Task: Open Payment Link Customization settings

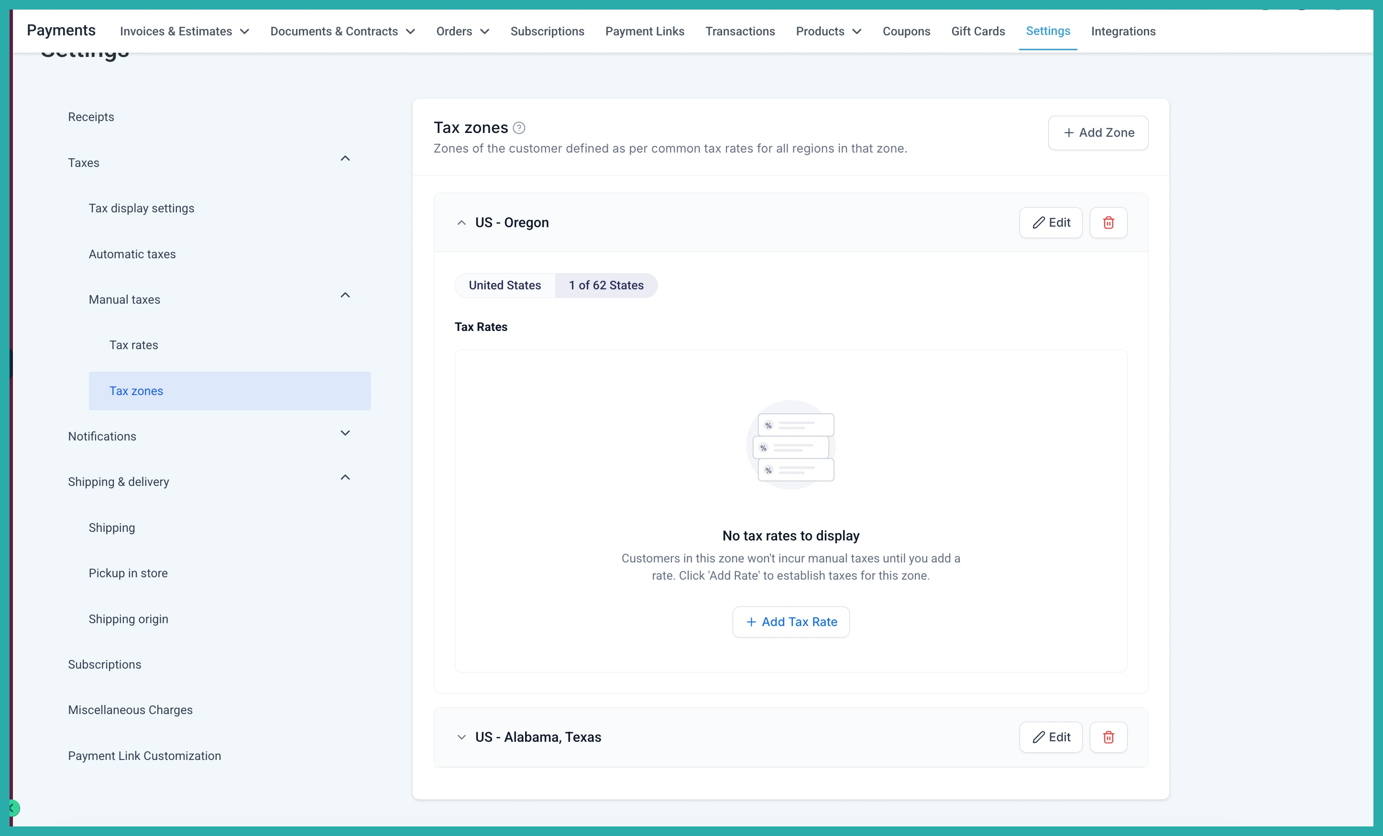Action: [x=144, y=756]
